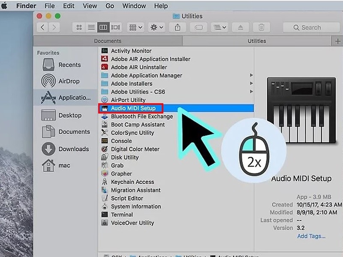Screen dimensions: 343x257
Task: Select Adobe AIR Uninstaller
Action: [134, 67]
